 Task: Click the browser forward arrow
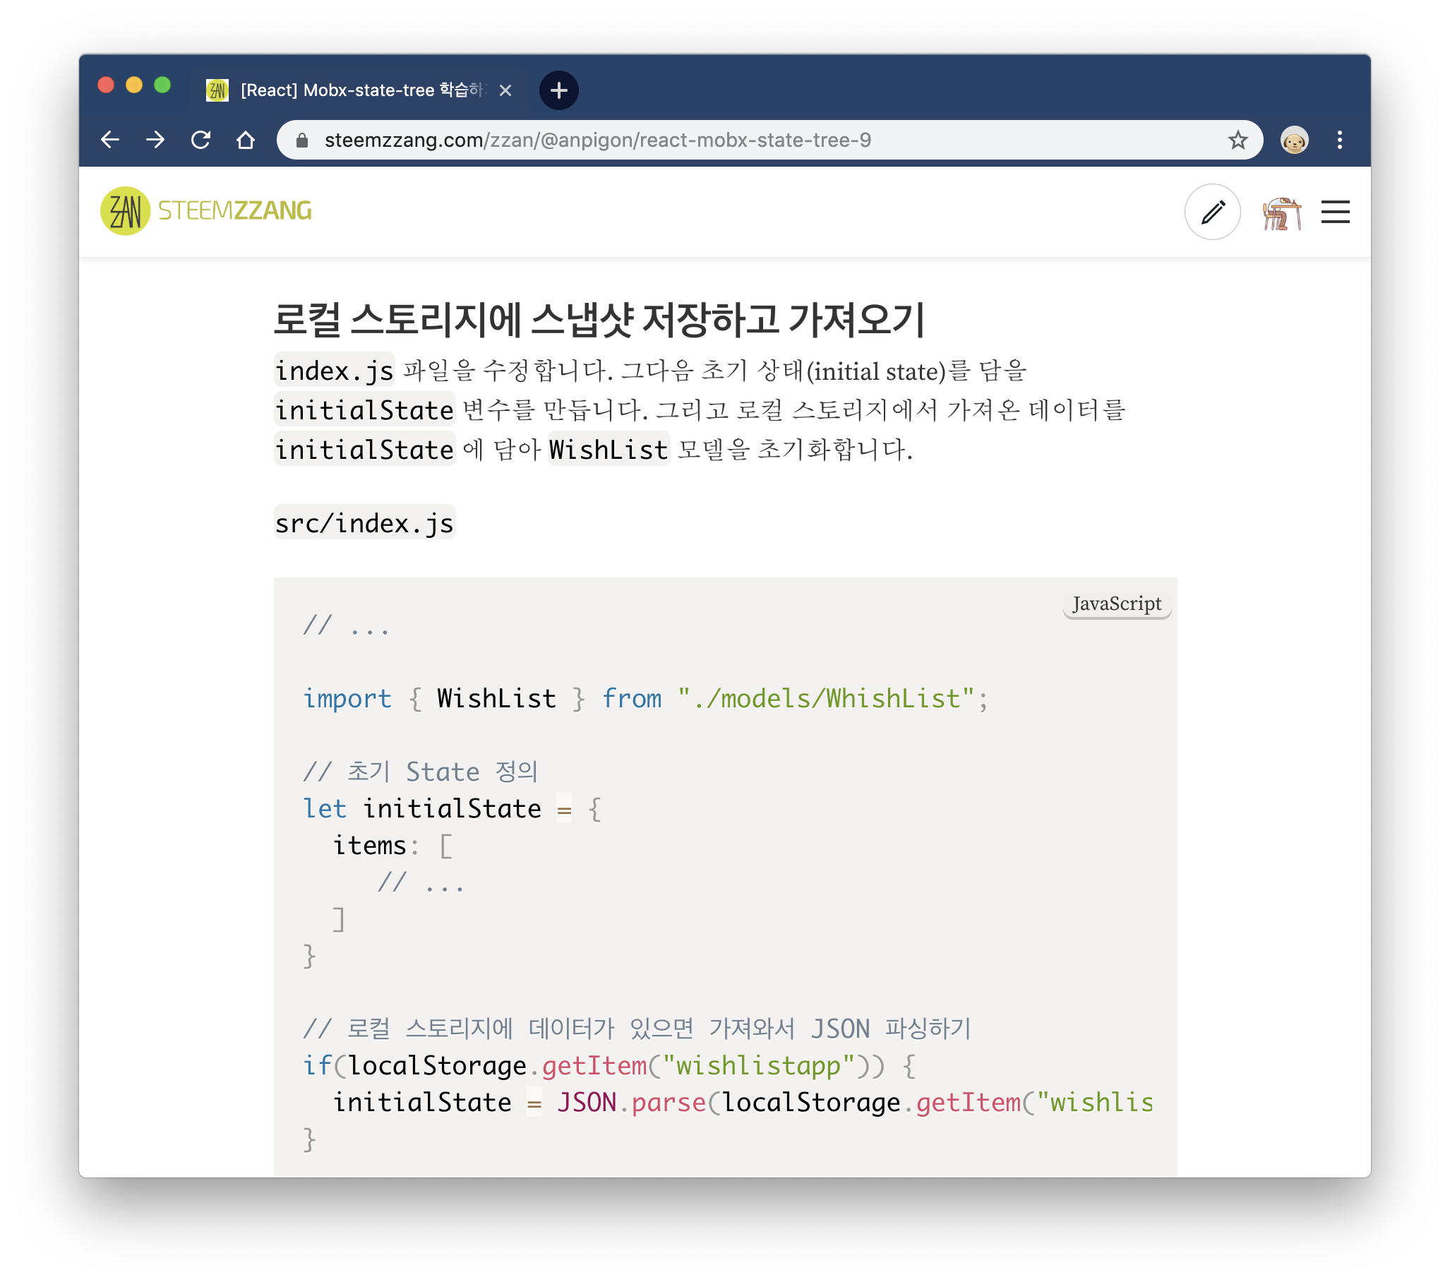click(x=155, y=140)
